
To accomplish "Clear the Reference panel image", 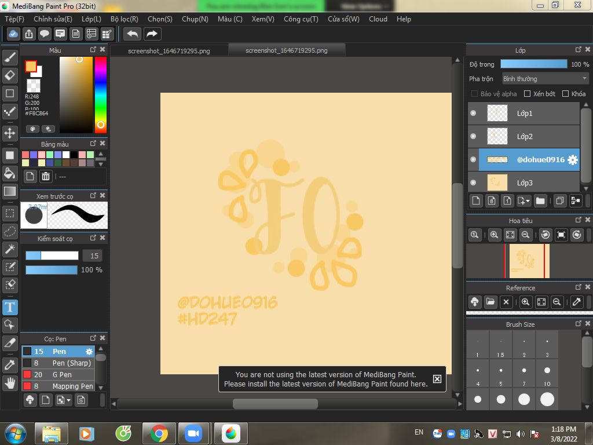I will [x=506, y=302].
